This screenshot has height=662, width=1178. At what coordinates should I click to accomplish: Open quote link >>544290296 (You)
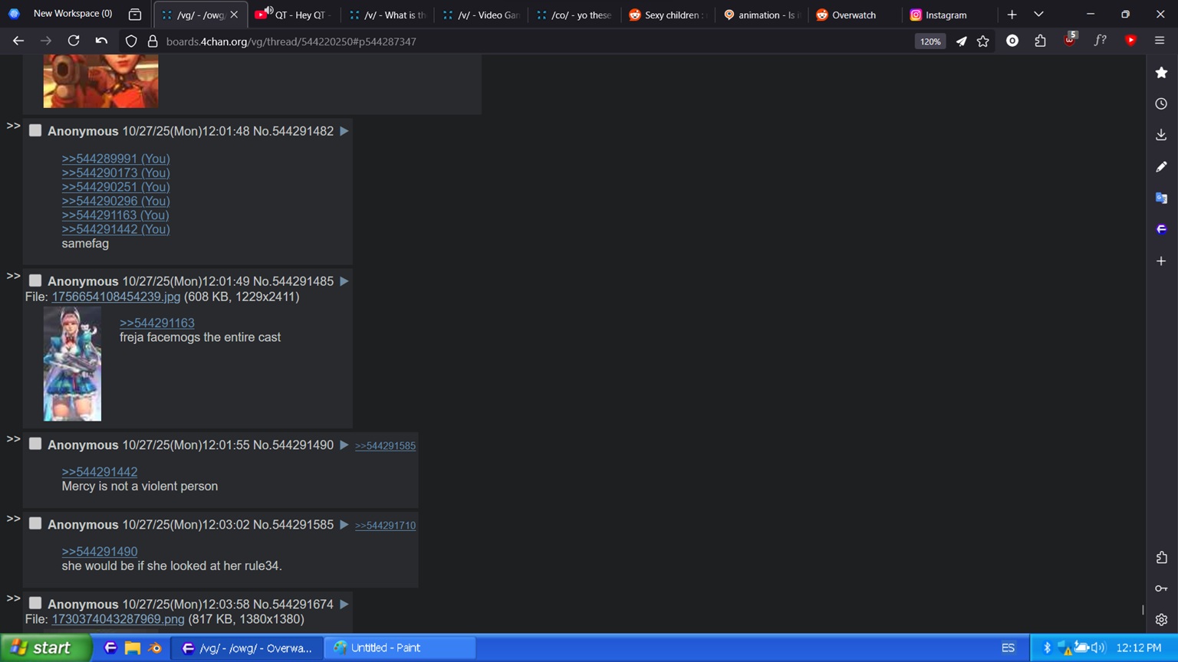[116, 201]
